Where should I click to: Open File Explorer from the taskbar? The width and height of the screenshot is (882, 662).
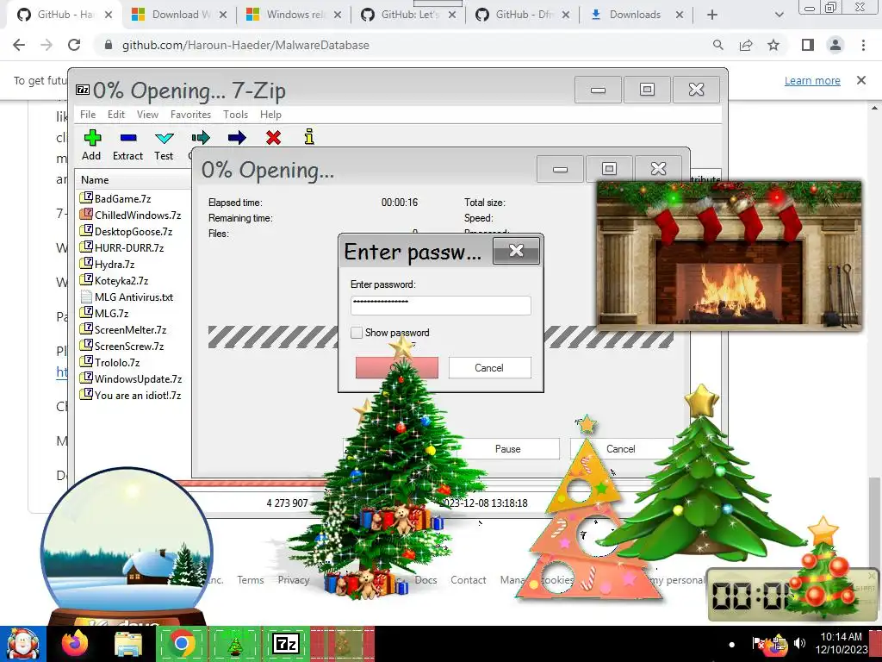click(128, 644)
